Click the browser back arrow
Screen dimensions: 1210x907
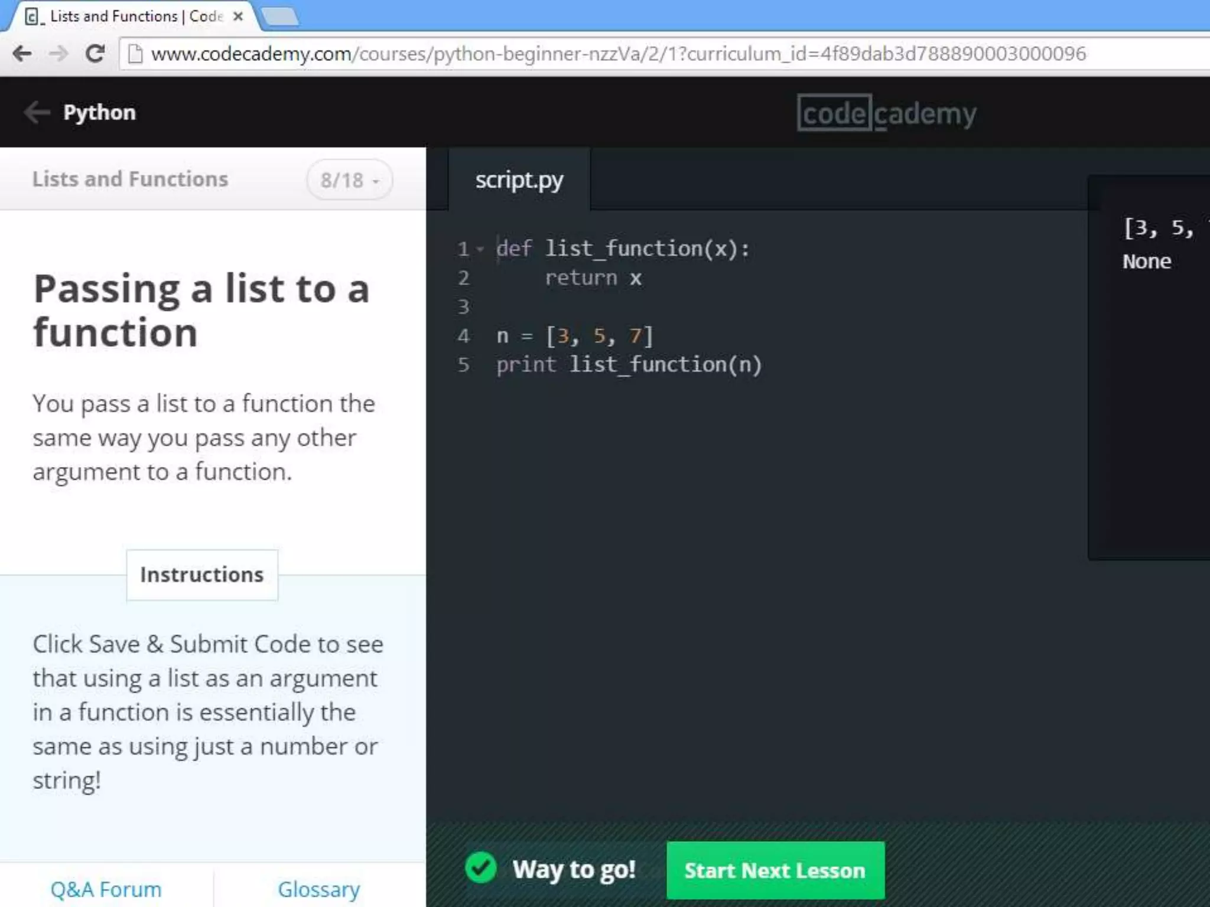tap(22, 54)
